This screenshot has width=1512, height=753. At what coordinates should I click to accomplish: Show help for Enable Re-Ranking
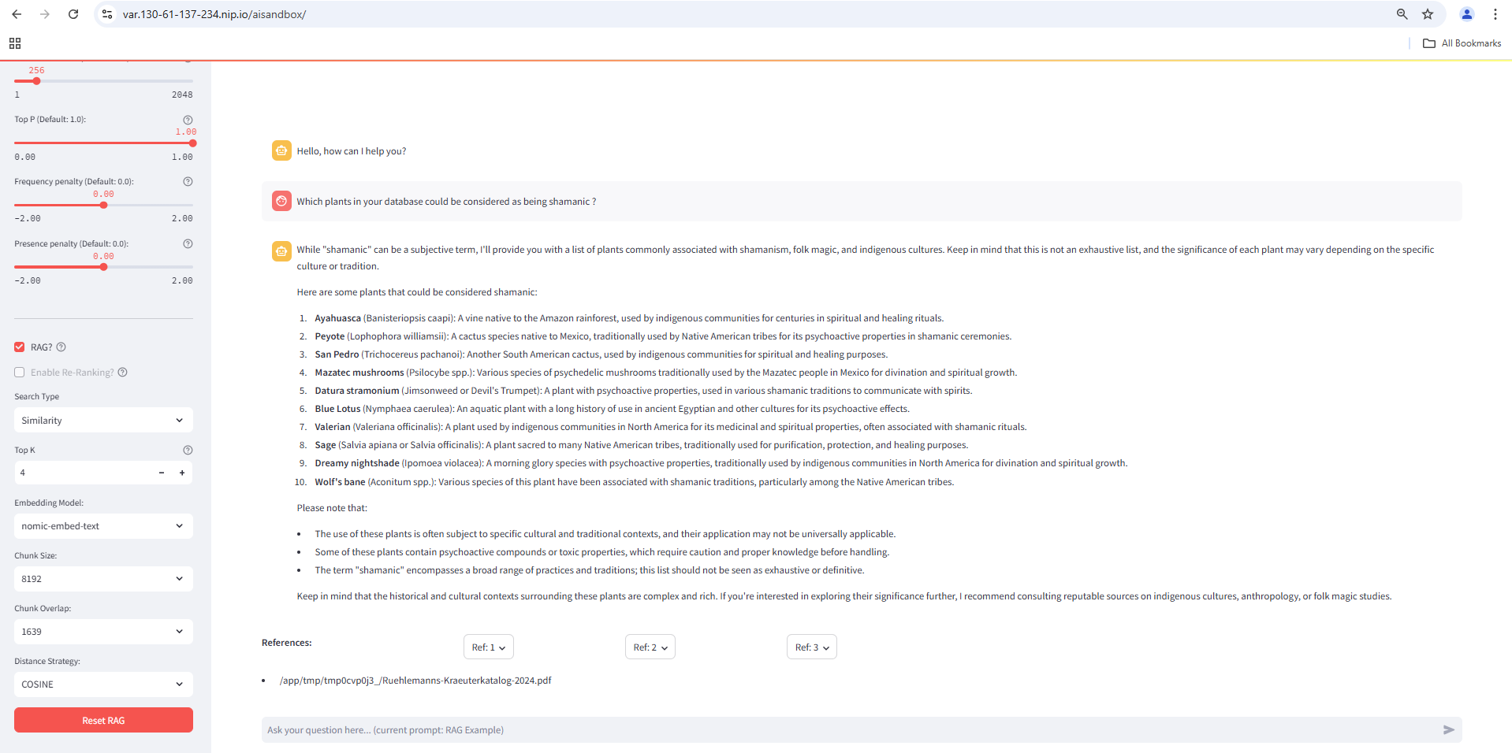point(122,373)
